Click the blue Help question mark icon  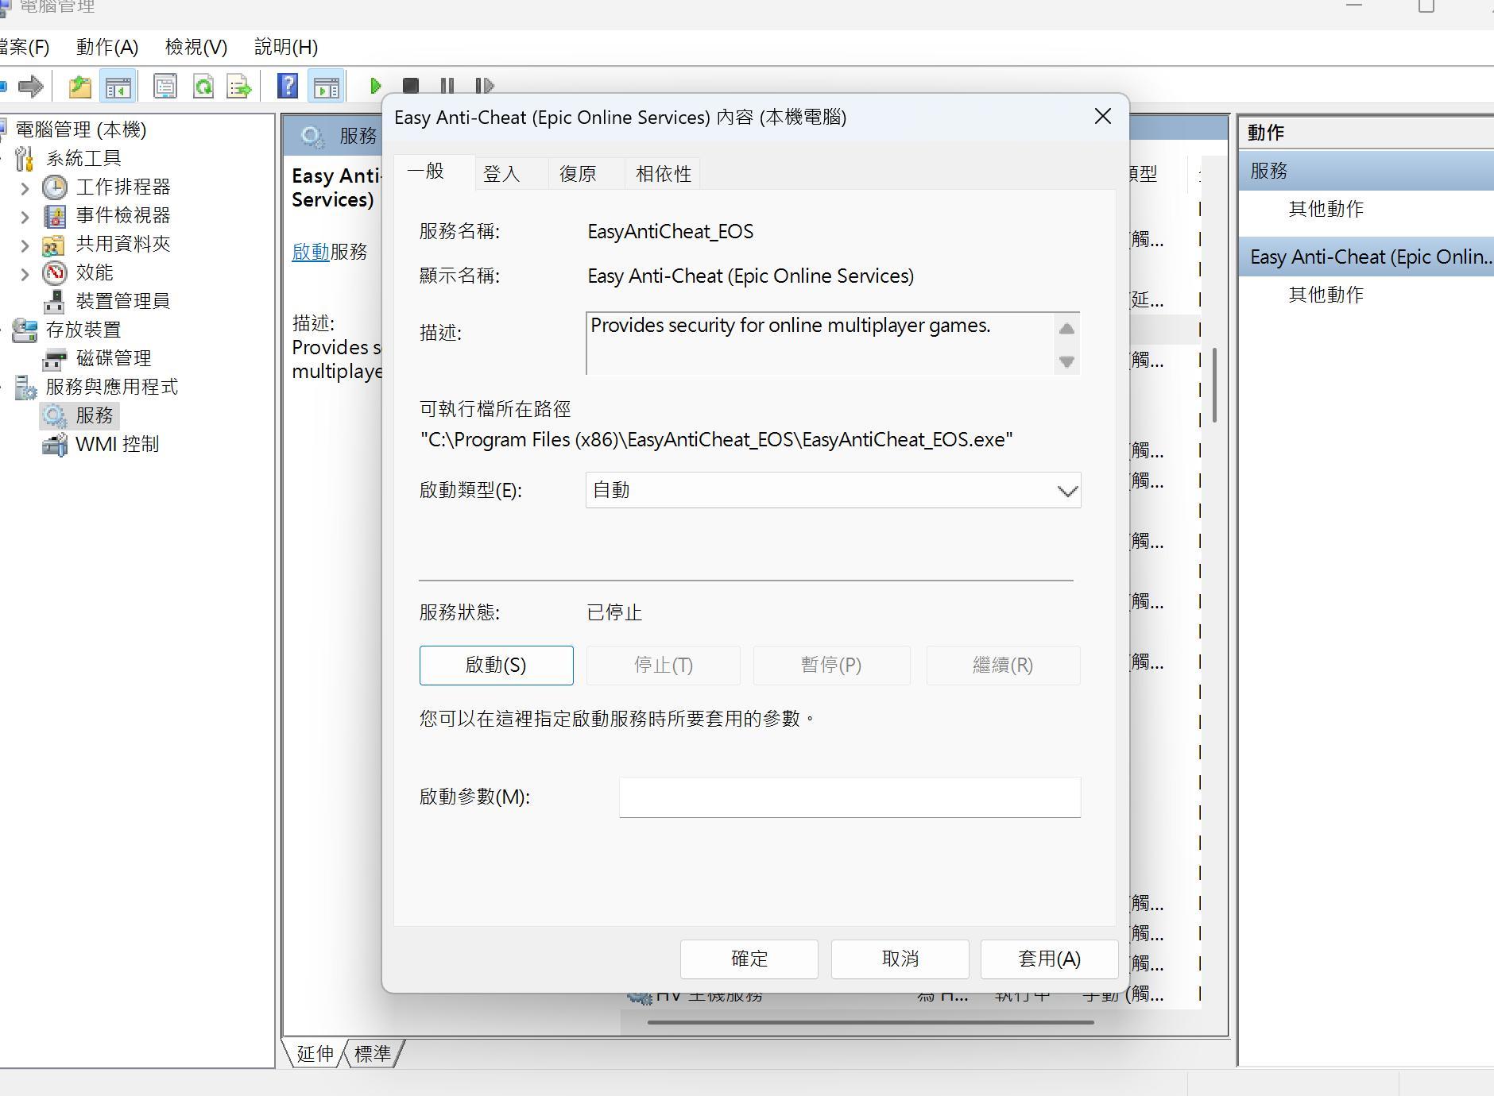288,86
